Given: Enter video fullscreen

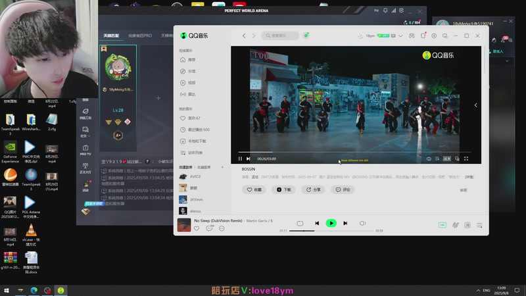Looking at the screenshot, I should coord(466,159).
